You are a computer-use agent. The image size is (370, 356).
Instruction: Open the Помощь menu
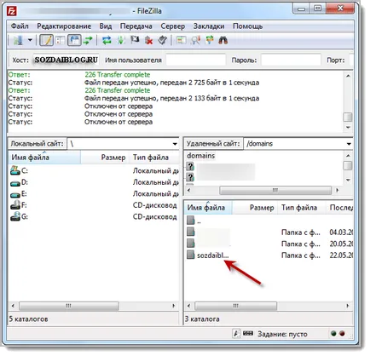pos(247,26)
